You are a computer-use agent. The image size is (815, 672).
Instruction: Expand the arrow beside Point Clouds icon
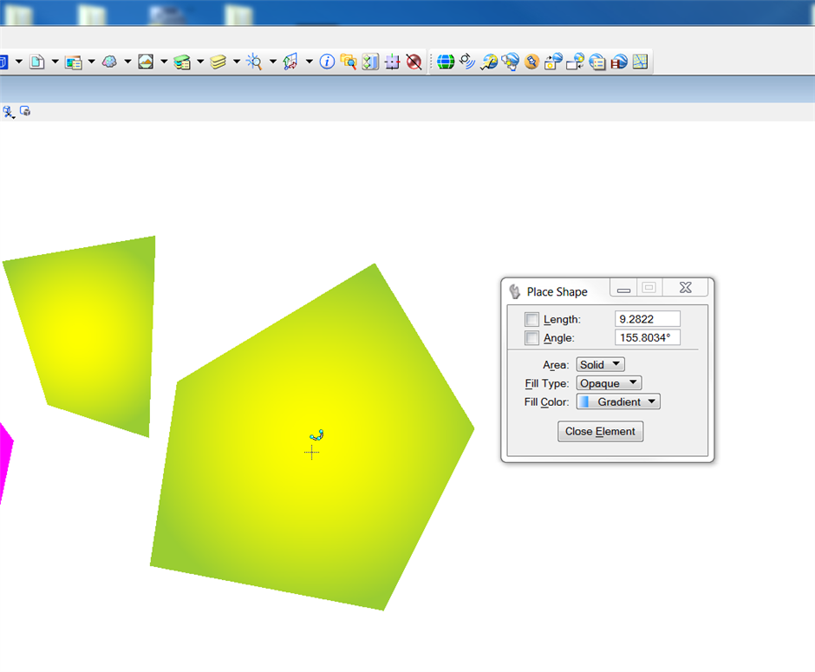point(127,62)
